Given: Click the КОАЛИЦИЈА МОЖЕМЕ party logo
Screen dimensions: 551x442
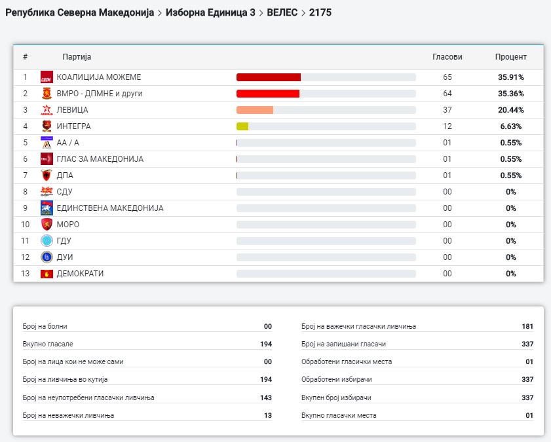Looking at the screenshot, I should [46, 77].
